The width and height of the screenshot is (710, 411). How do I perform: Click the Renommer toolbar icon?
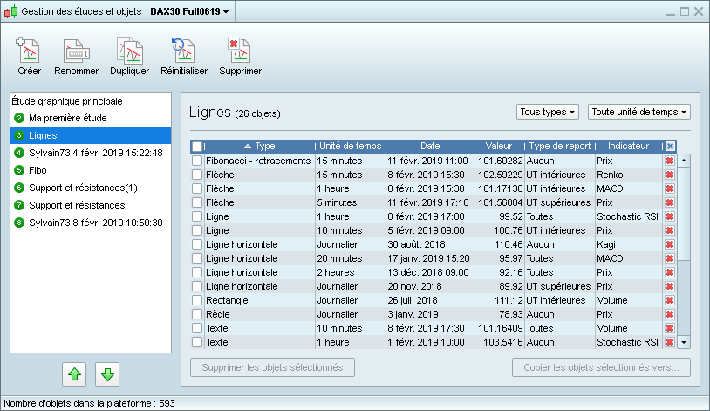tap(76, 51)
